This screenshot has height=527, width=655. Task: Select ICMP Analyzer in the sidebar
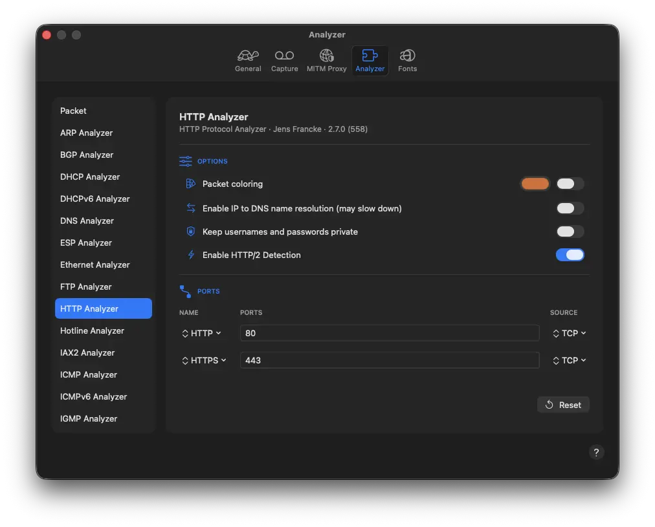point(103,374)
